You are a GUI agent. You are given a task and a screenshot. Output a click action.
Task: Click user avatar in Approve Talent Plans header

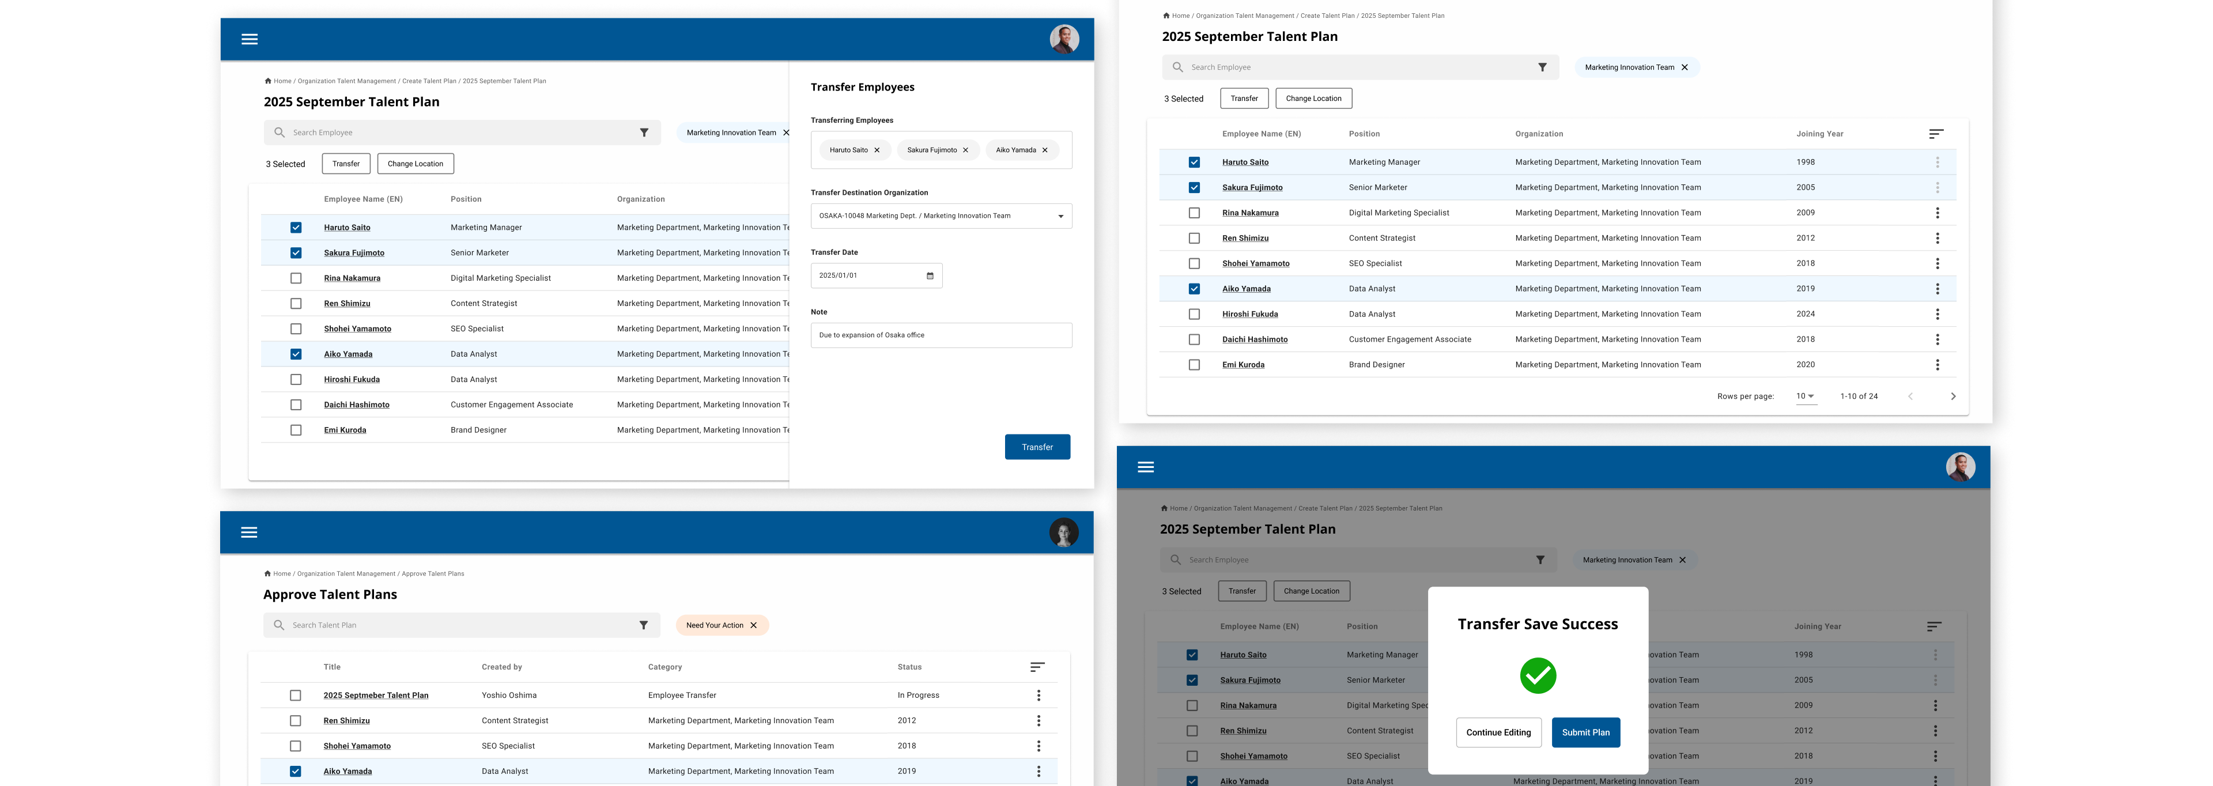(x=1063, y=532)
